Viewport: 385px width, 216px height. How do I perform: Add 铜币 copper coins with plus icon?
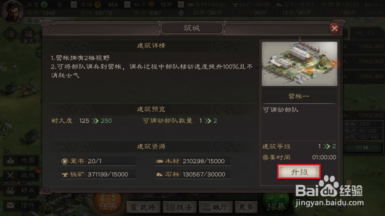coord(181,4)
